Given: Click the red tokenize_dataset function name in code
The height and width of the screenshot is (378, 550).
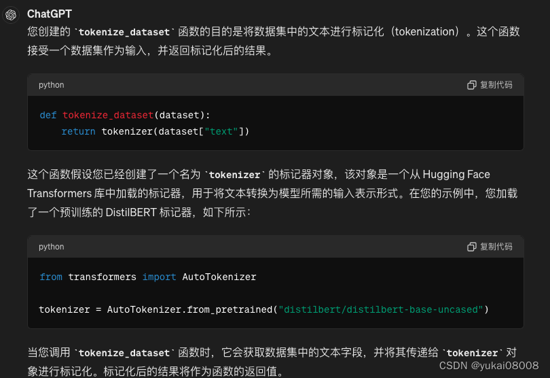Looking at the screenshot, I should click(x=108, y=115).
